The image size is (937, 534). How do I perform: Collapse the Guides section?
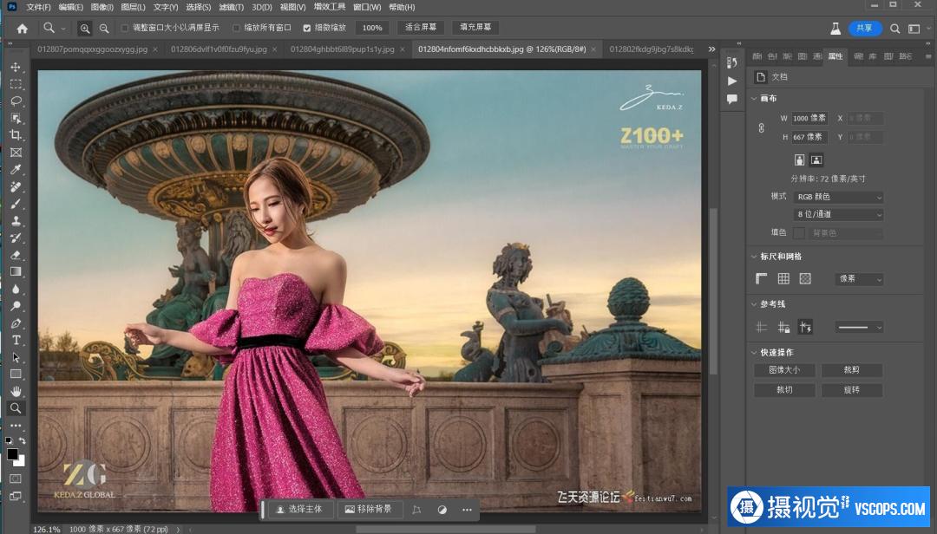tap(754, 304)
